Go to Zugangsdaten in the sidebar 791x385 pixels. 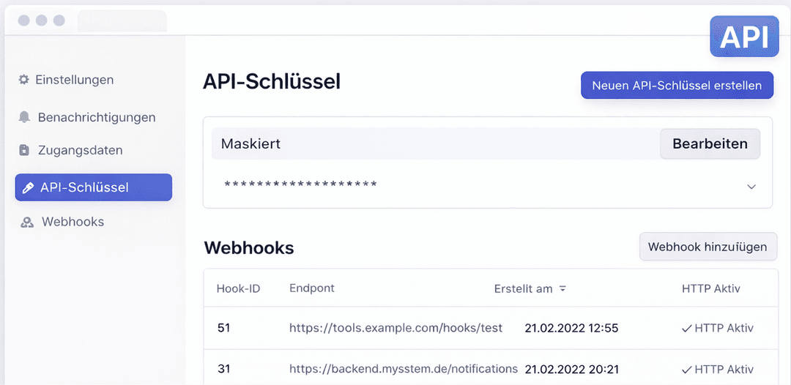[80, 150]
